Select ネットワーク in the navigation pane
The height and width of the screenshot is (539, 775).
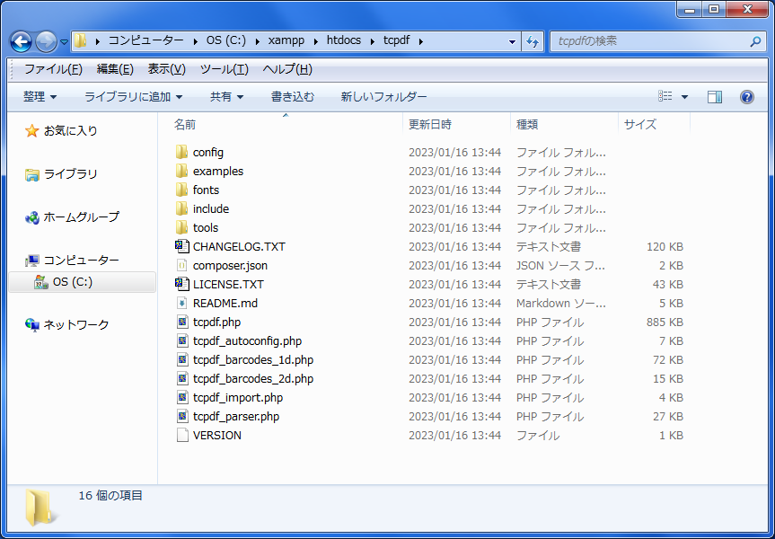[67, 325]
